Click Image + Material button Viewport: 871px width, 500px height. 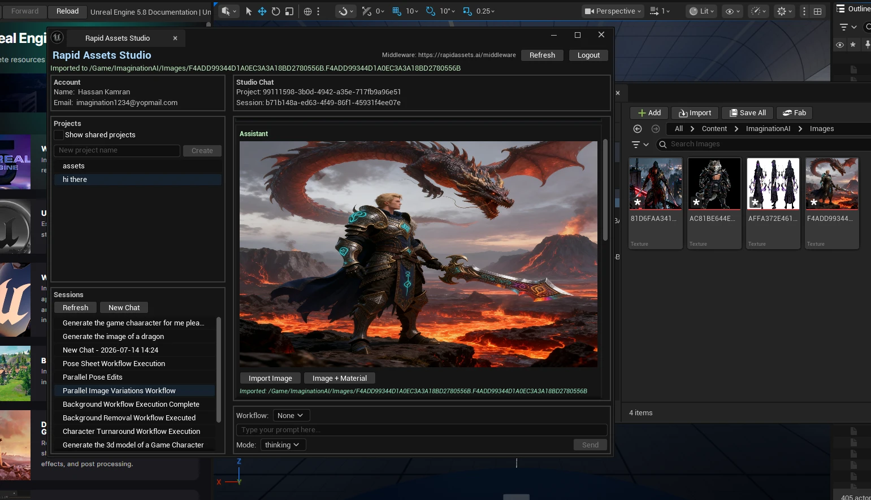coord(340,379)
